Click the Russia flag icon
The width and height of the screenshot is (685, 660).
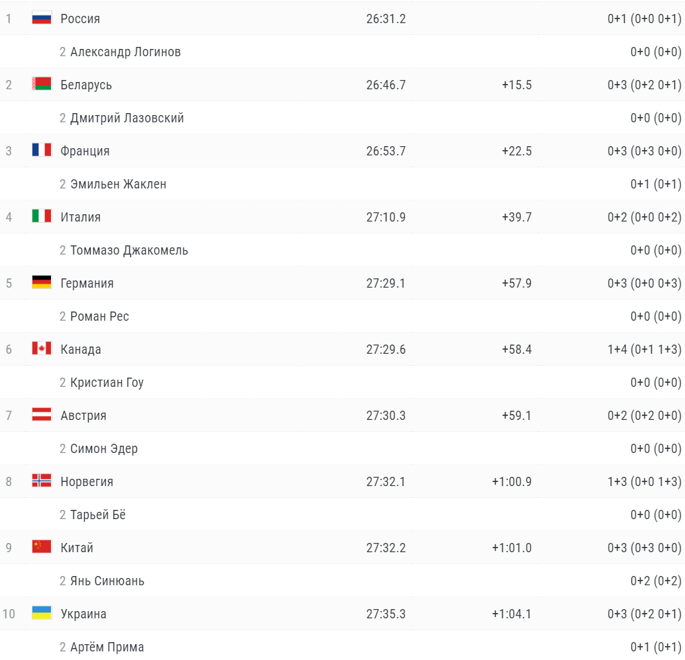[42, 19]
